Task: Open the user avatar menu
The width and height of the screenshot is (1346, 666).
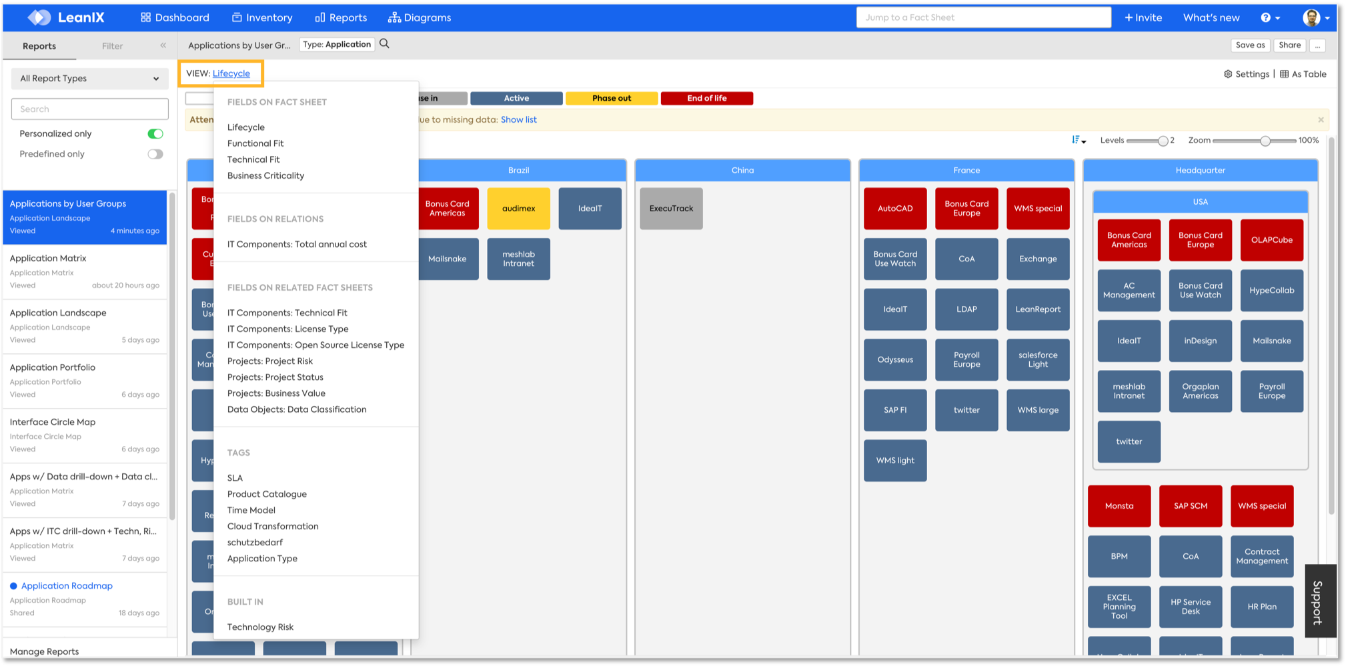Action: 1317,17
